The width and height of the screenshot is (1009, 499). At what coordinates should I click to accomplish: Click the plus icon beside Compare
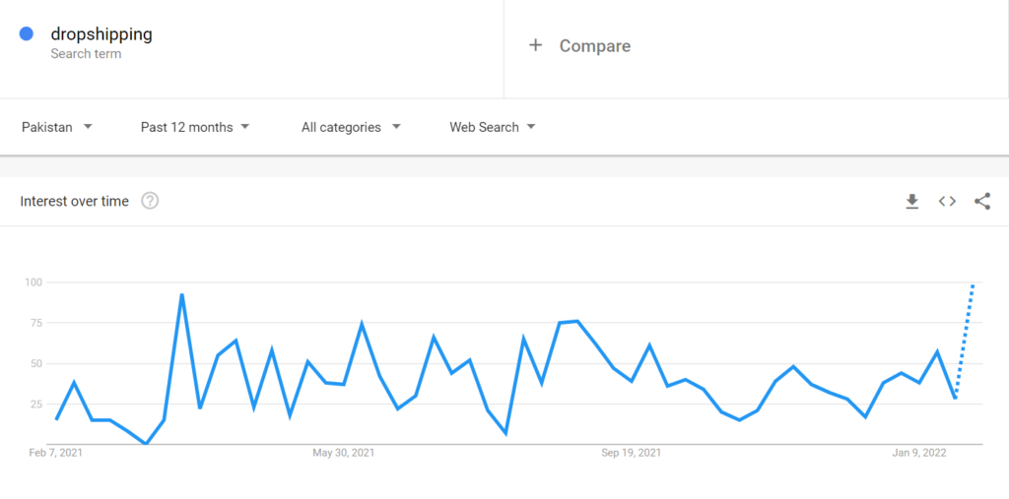(535, 45)
